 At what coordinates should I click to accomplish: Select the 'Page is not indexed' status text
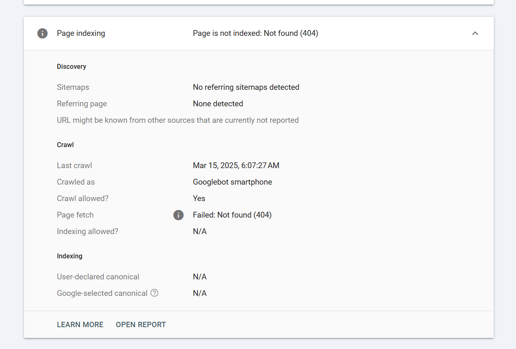pos(256,33)
